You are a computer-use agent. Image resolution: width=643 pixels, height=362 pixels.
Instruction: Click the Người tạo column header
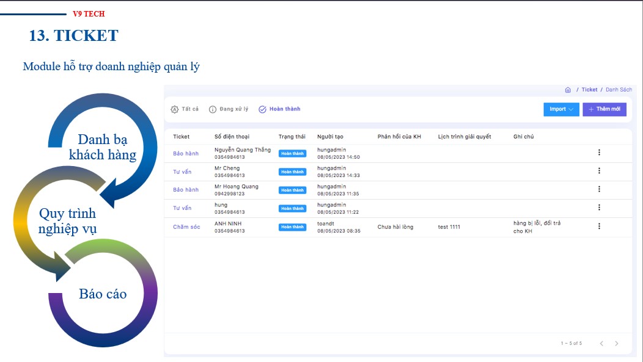[x=330, y=137]
